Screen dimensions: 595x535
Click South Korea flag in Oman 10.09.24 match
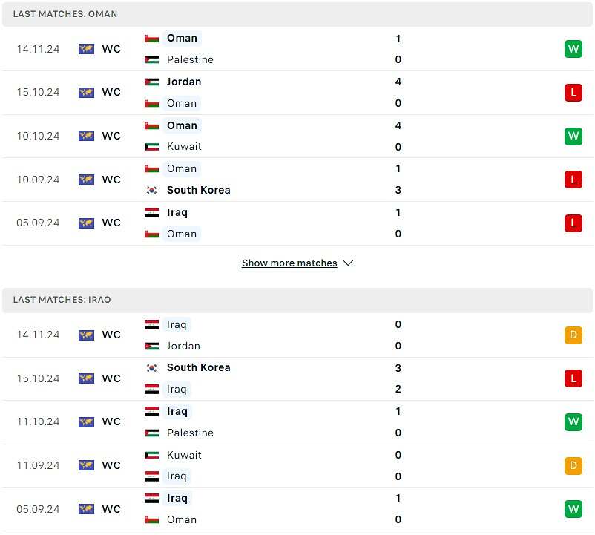point(152,190)
